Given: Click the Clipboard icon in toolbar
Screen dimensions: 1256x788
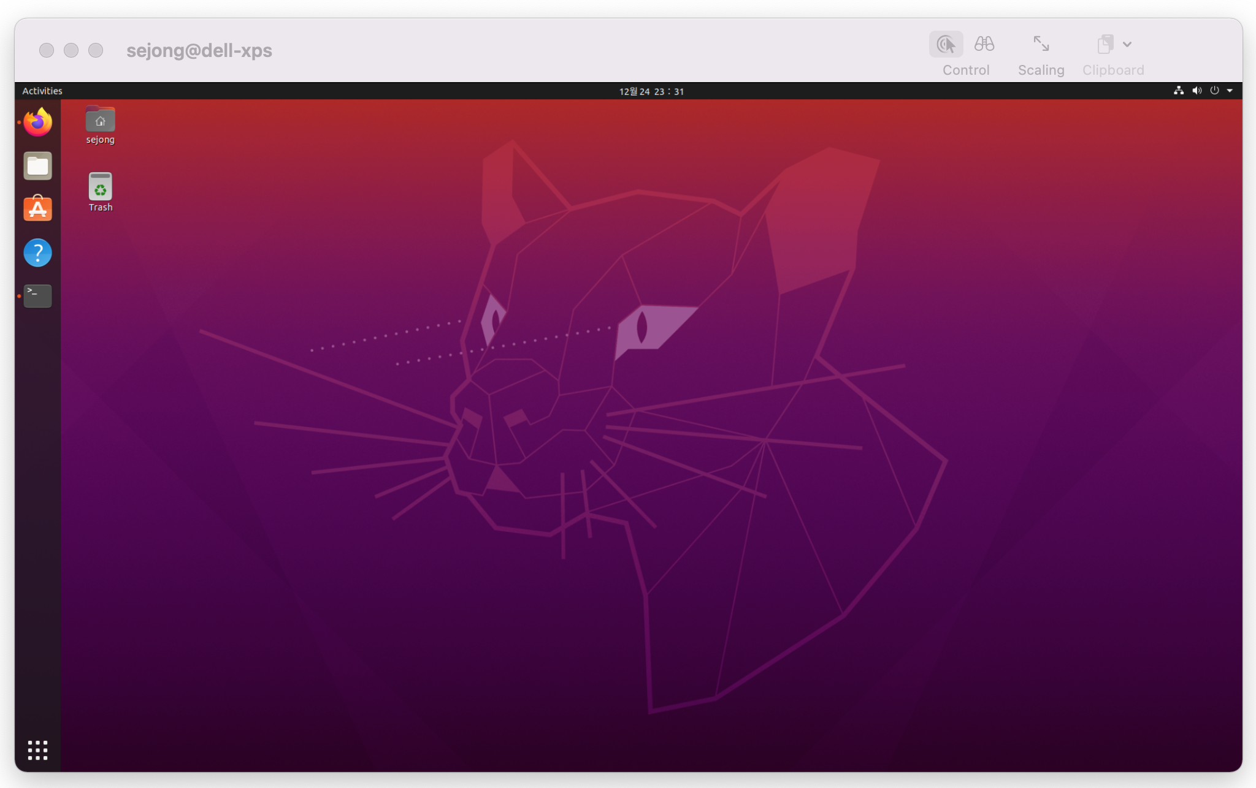Looking at the screenshot, I should pyautogui.click(x=1105, y=44).
